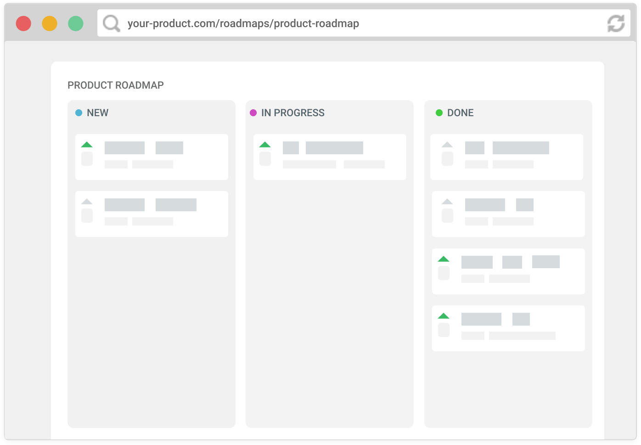Open the first card's title in NEW column

[144, 148]
